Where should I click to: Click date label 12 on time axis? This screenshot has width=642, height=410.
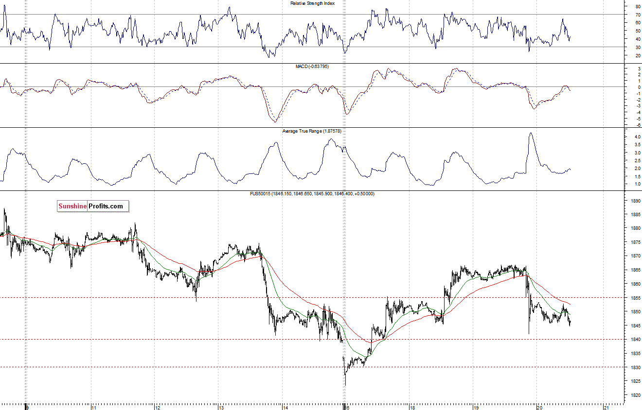158,407
